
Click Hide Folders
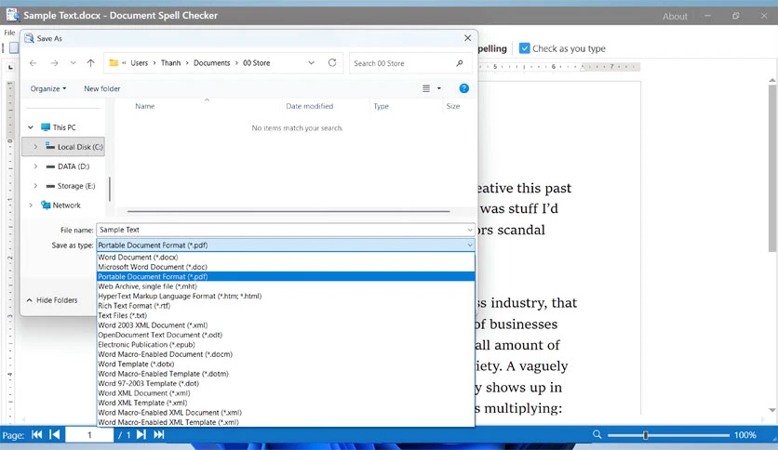[x=52, y=300]
